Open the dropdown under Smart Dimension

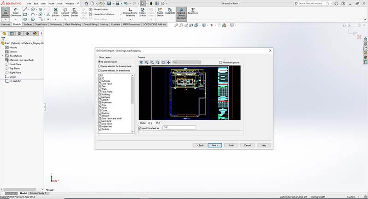pos(16,20)
